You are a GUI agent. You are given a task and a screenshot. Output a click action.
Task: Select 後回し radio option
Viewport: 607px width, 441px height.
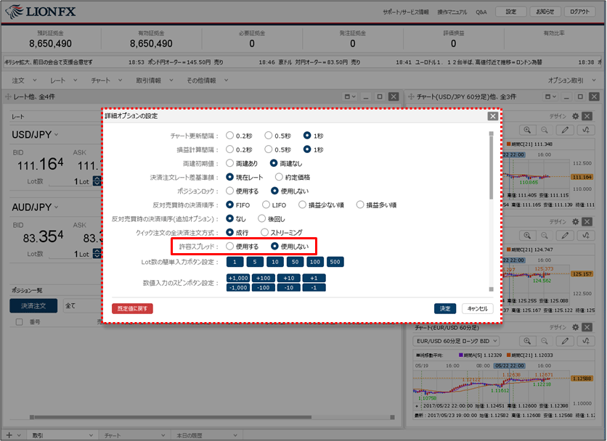pos(261,218)
